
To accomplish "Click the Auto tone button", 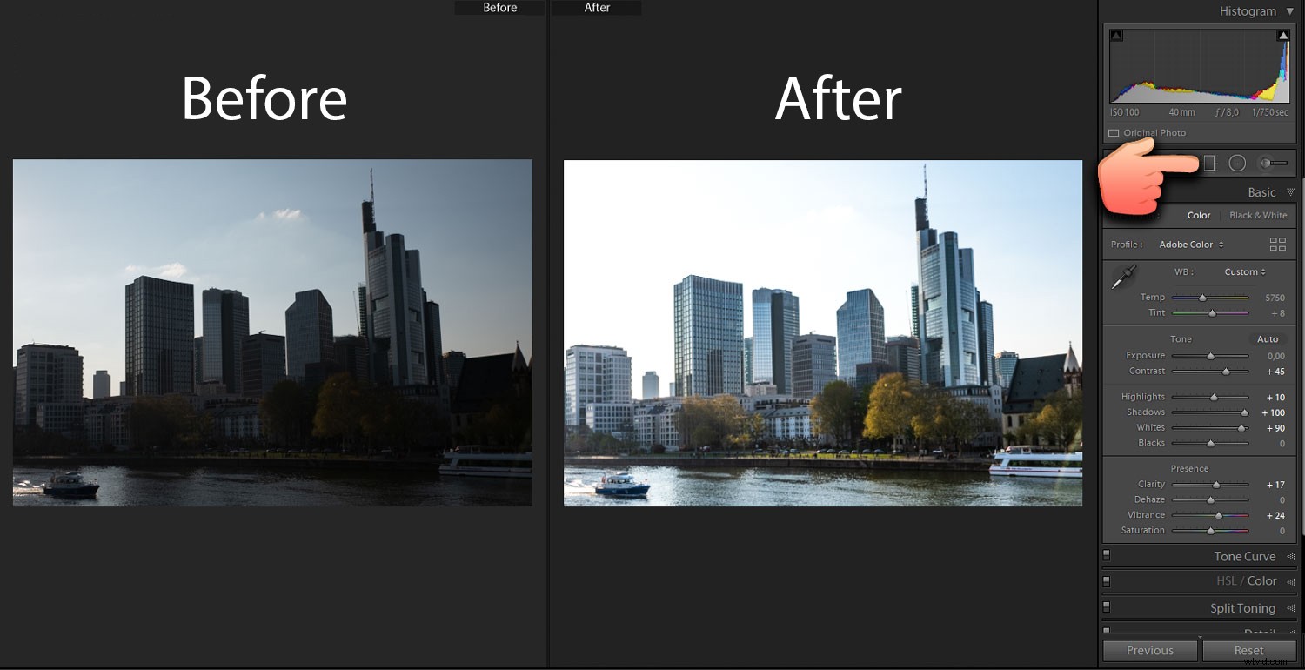I will click(1268, 338).
